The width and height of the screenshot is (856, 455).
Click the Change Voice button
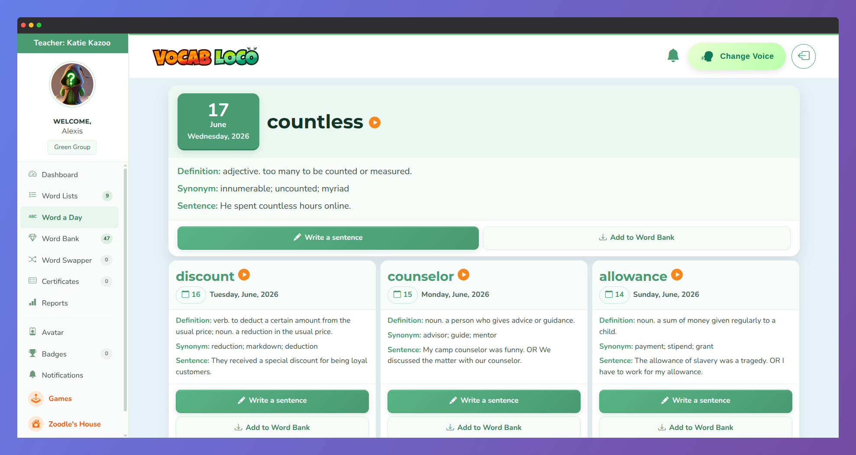[737, 56]
